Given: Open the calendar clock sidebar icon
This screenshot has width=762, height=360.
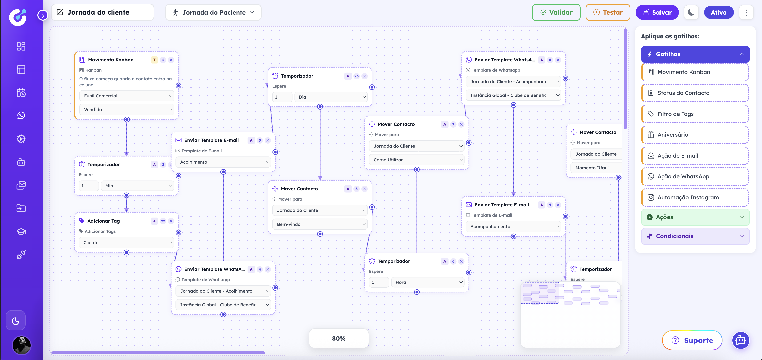Looking at the screenshot, I should click(21, 93).
